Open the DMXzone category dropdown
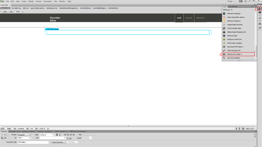Screen dimensions: 262x147 (x=228, y=10)
